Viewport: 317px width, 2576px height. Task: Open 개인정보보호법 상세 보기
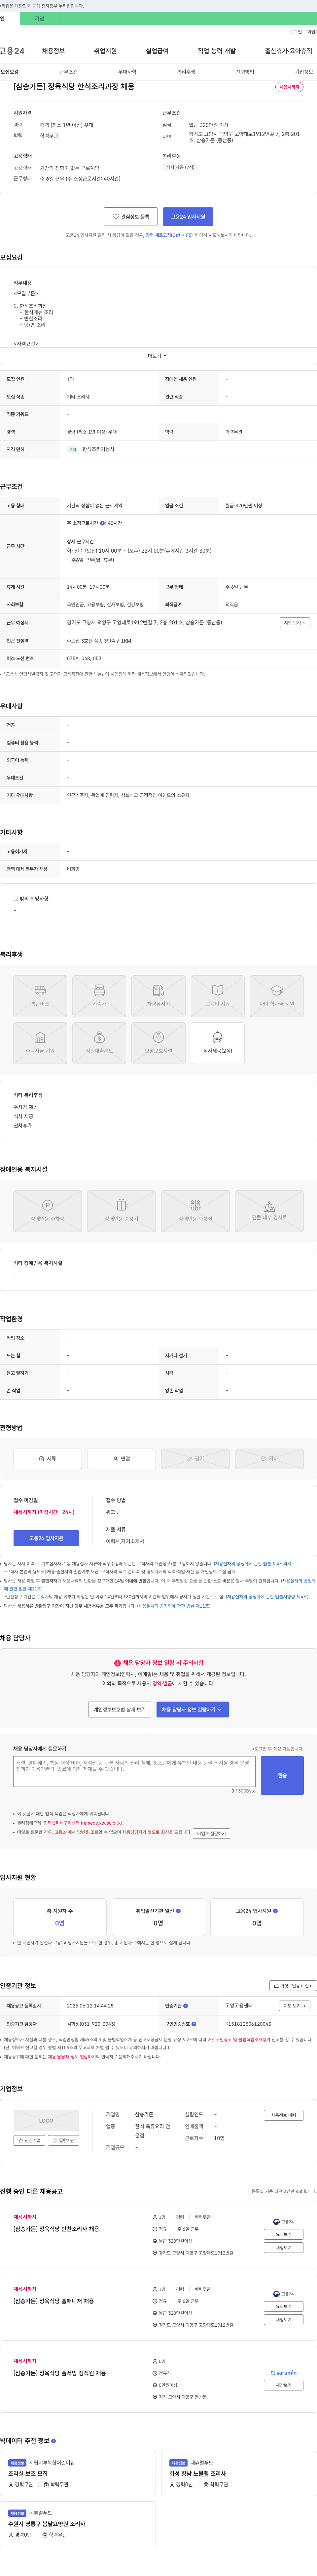pyautogui.click(x=120, y=1709)
